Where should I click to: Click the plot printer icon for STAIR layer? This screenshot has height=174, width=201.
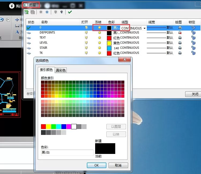point(180,48)
